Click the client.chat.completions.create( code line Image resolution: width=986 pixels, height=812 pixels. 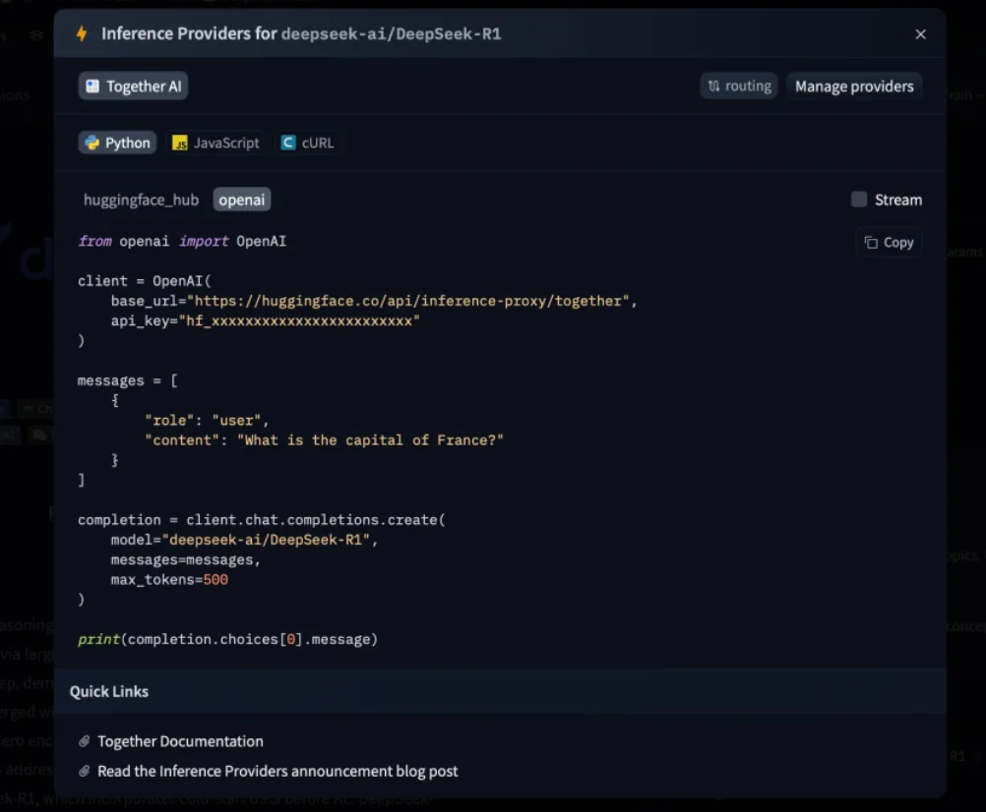pyautogui.click(x=262, y=520)
